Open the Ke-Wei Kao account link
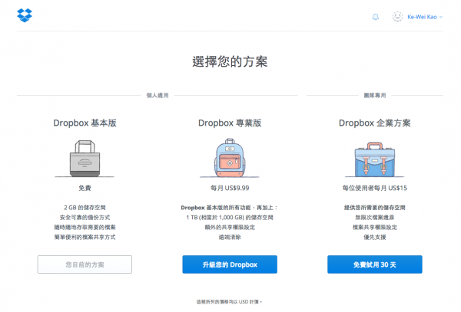Screen dimensions: 461x312 [422, 17]
